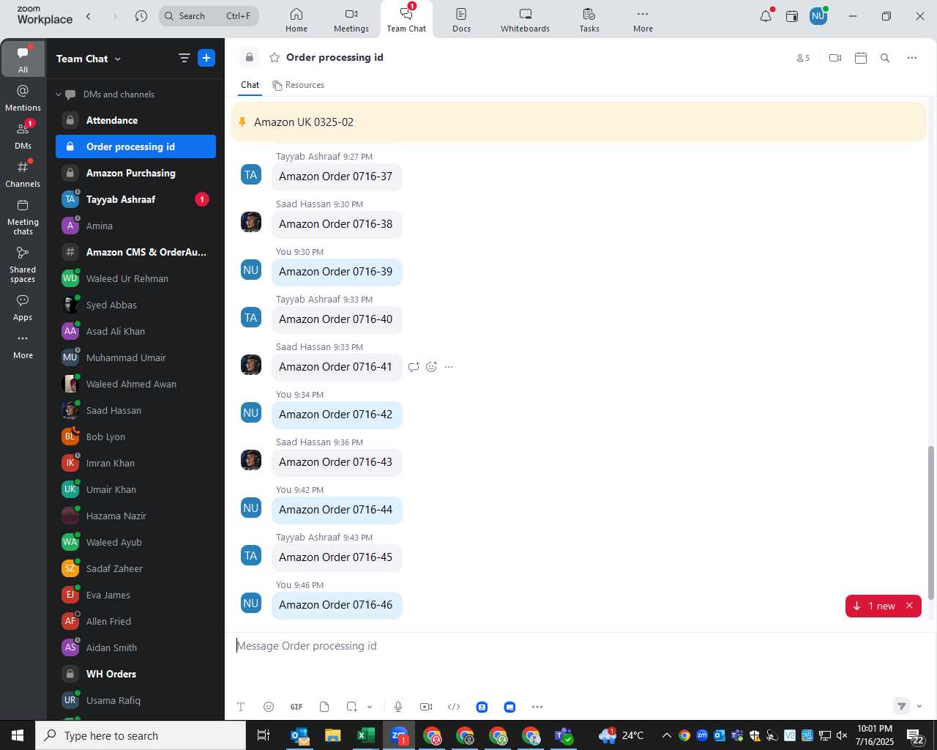Open more compose options

(x=537, y=707)
